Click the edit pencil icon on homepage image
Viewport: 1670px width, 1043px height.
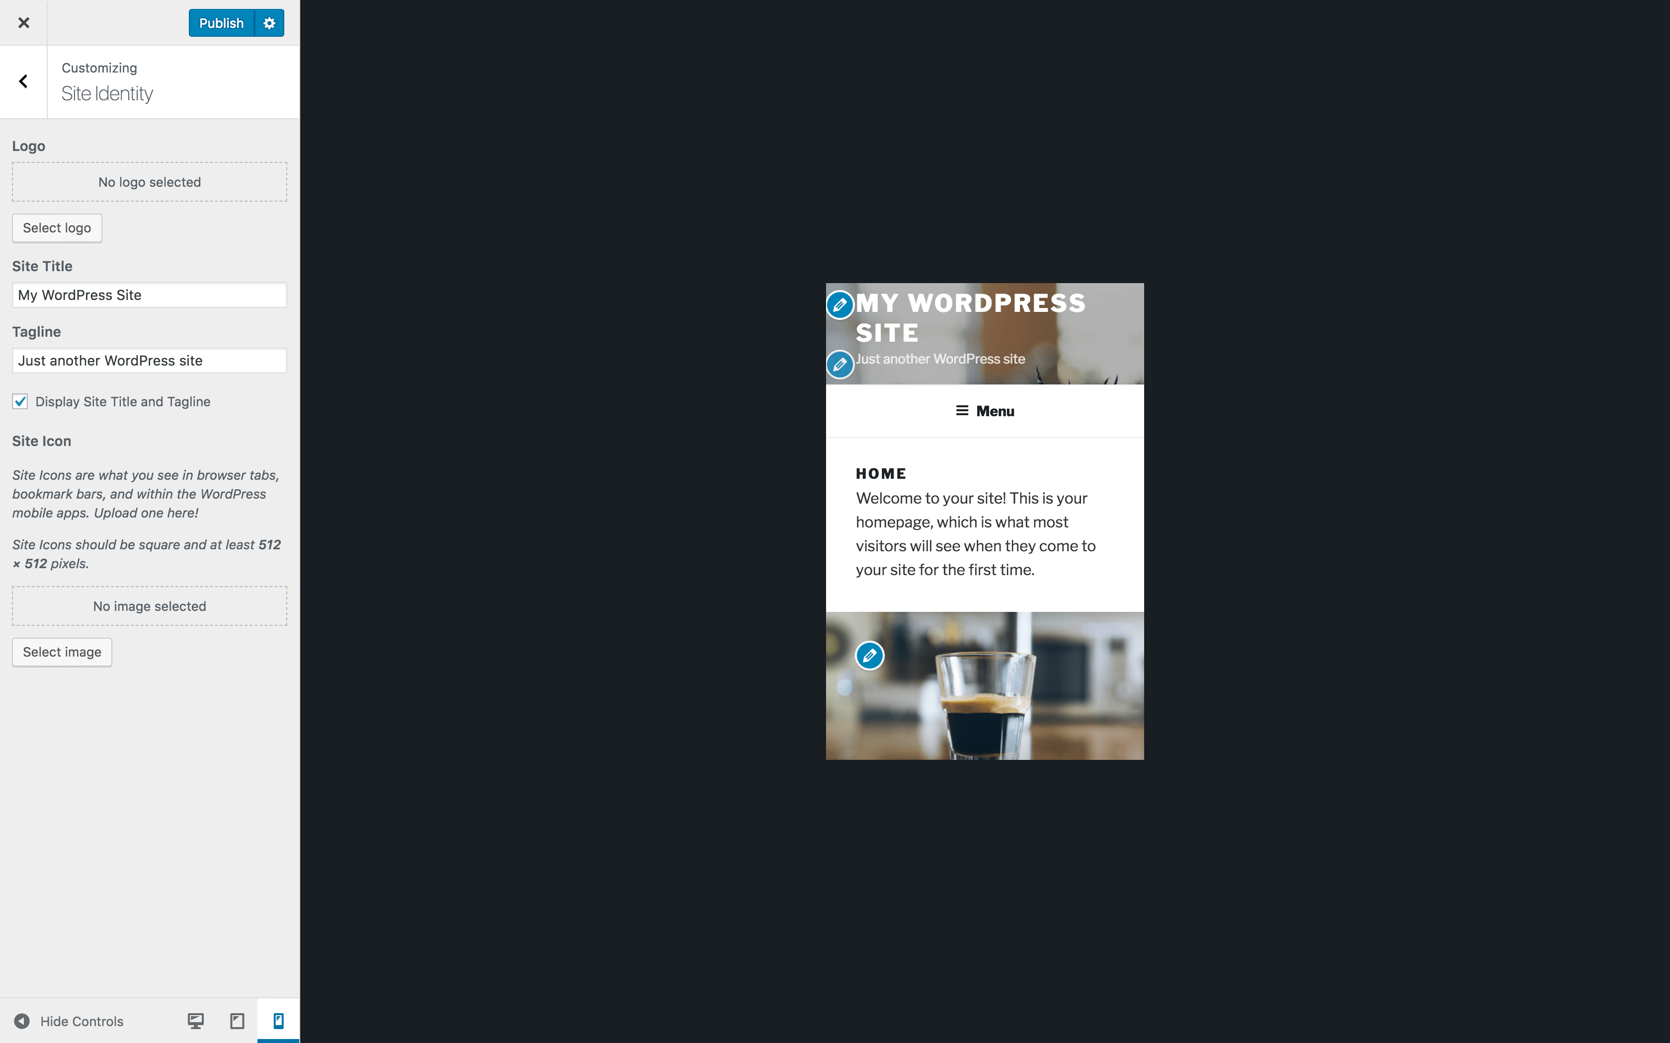click(x=869, y=656)
